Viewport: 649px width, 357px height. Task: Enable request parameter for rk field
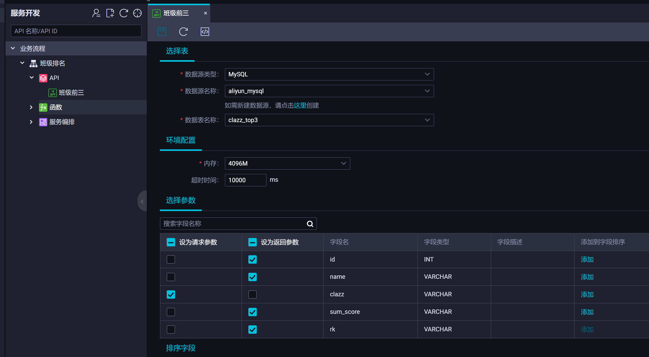click(x=171, y=330)
